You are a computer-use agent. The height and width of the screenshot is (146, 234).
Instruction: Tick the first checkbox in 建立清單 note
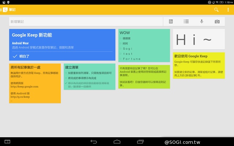pos(66,73)
